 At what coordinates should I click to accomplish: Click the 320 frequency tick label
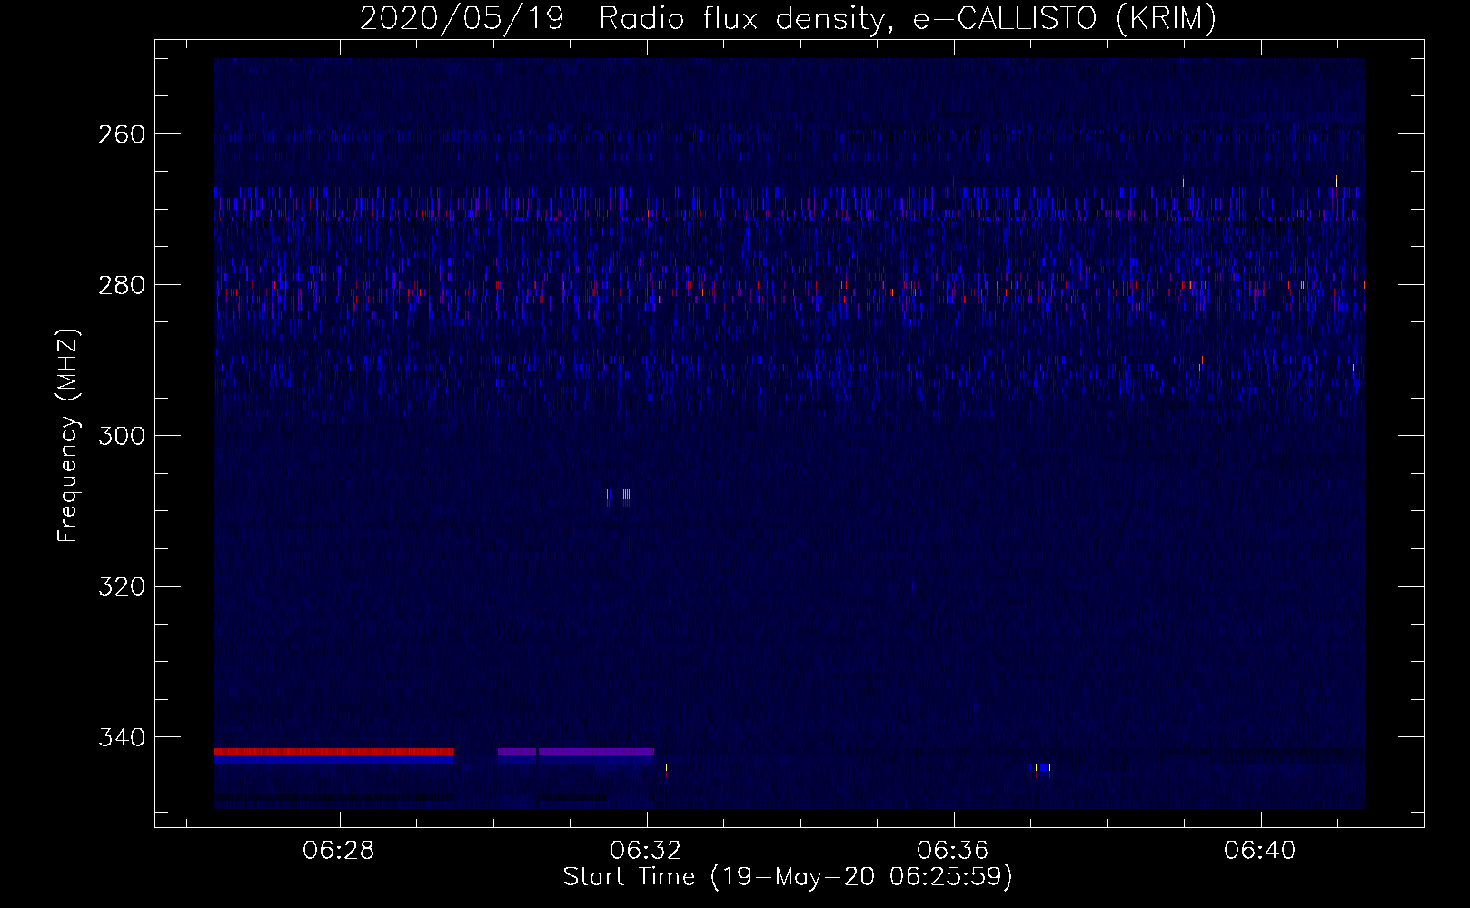tap(120, 587)
